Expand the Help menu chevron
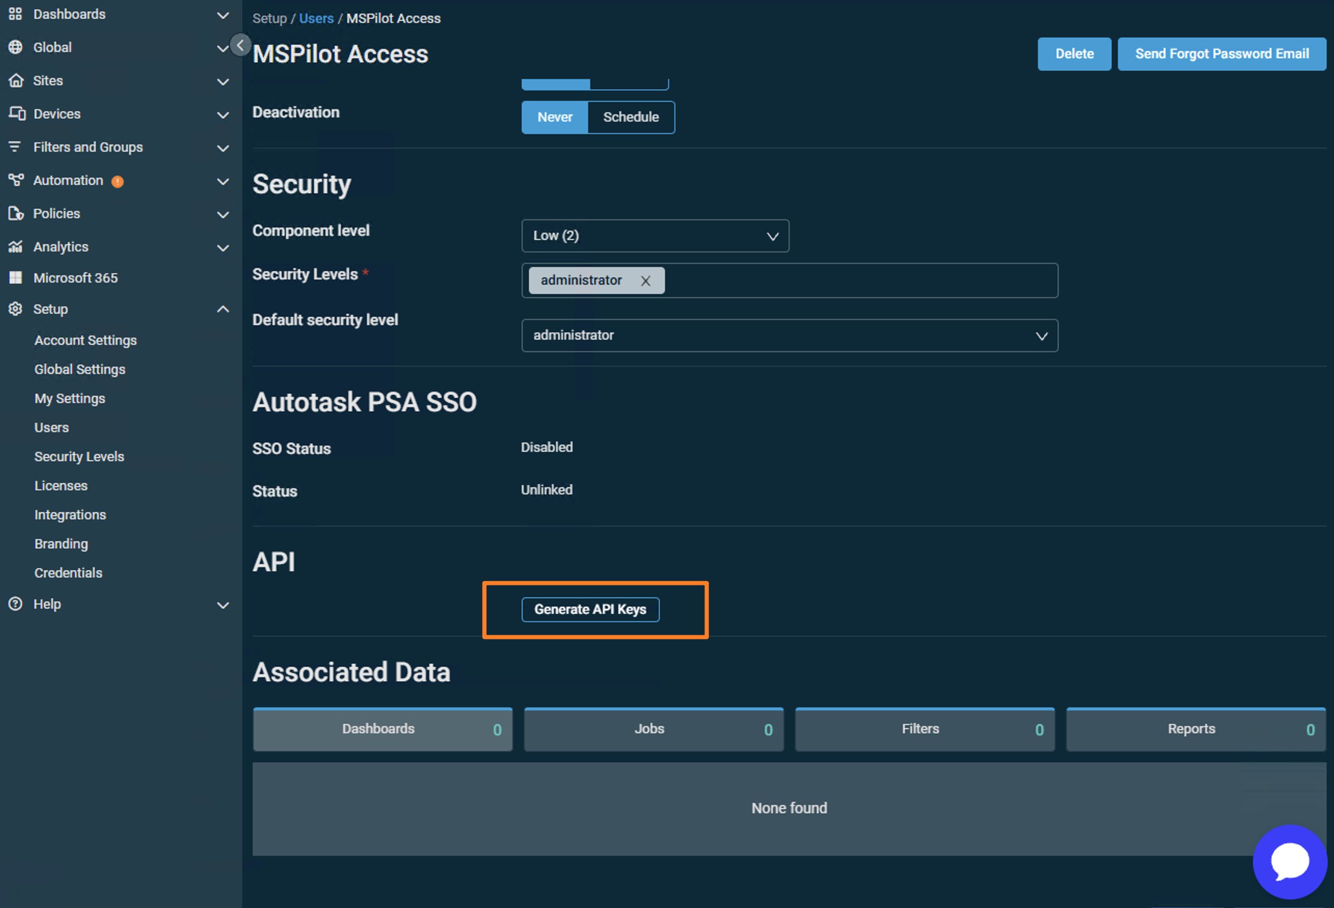This screenshot has width=1334, height=908. click(223, 605)
